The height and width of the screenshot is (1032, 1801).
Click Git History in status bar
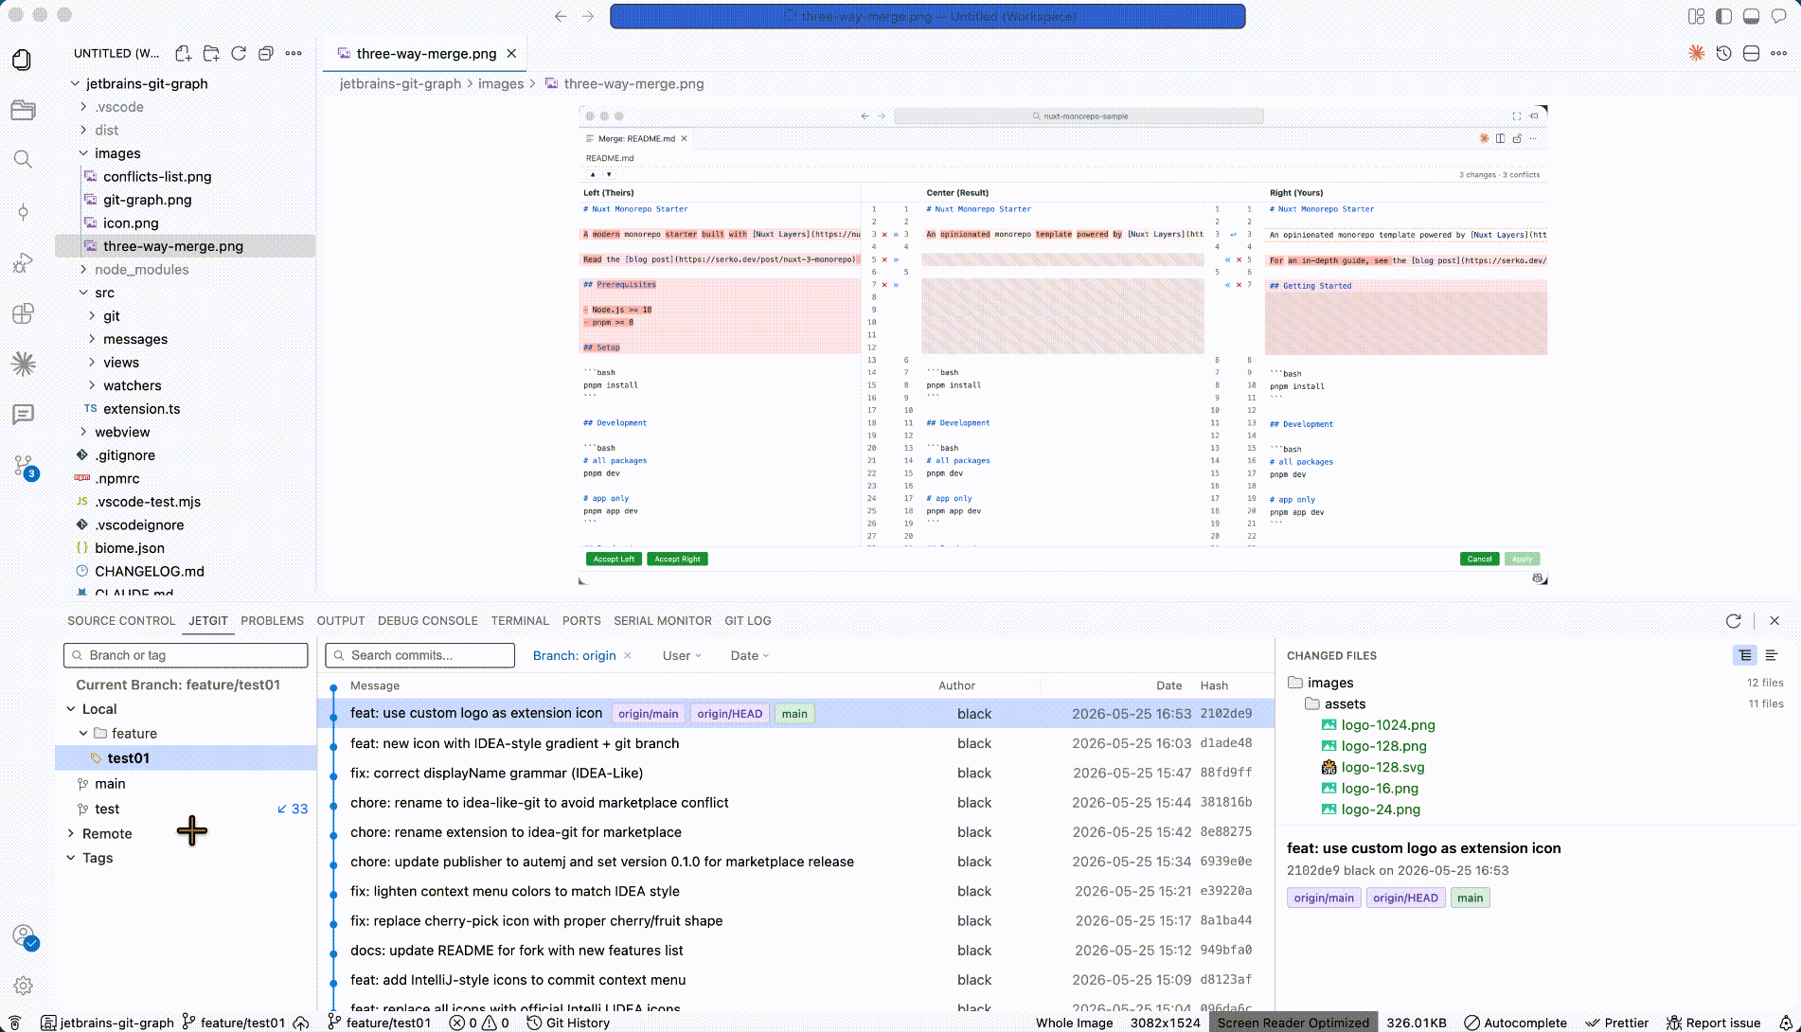pos(568,1023)
